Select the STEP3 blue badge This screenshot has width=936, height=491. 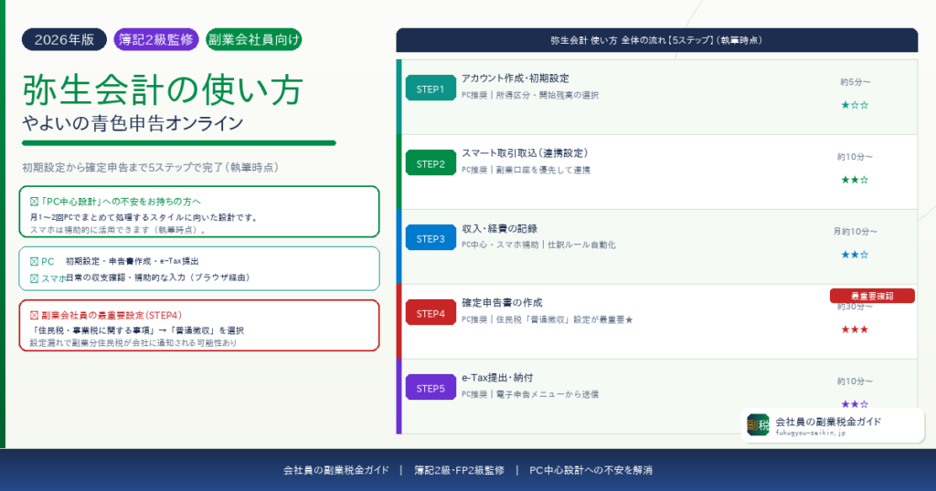(x=431, y=239)
